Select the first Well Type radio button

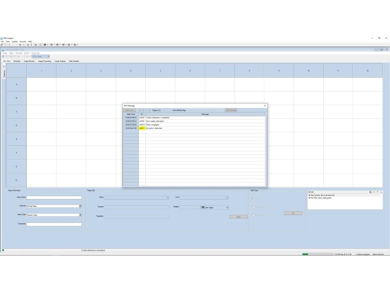click(x=253, y=199)
